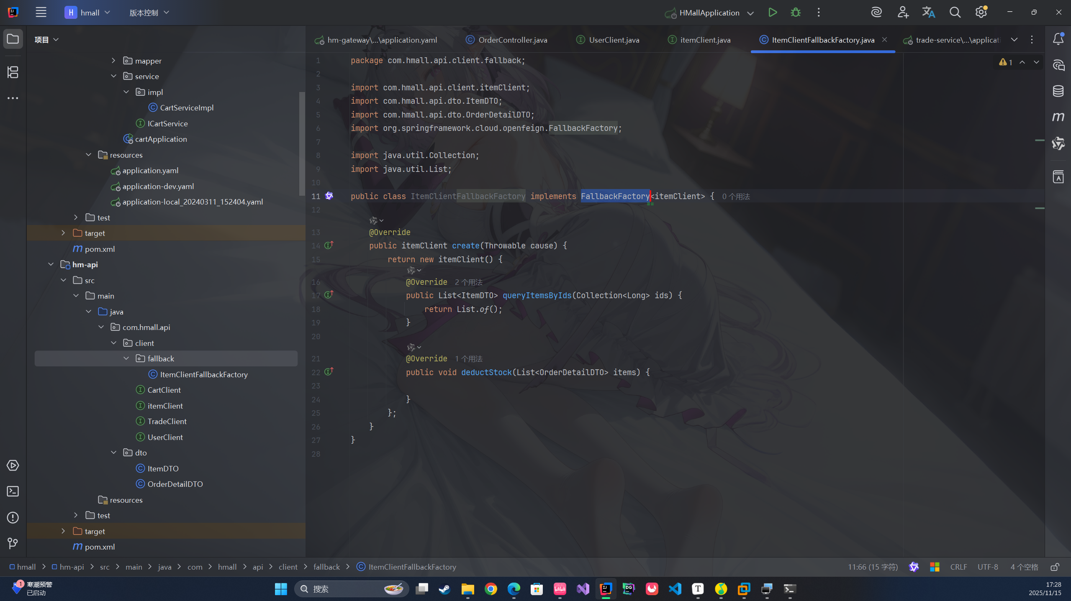The image size is (1071, 601).
Task: Toggle the file writable lock in status bar
Action: point(1055,567)
